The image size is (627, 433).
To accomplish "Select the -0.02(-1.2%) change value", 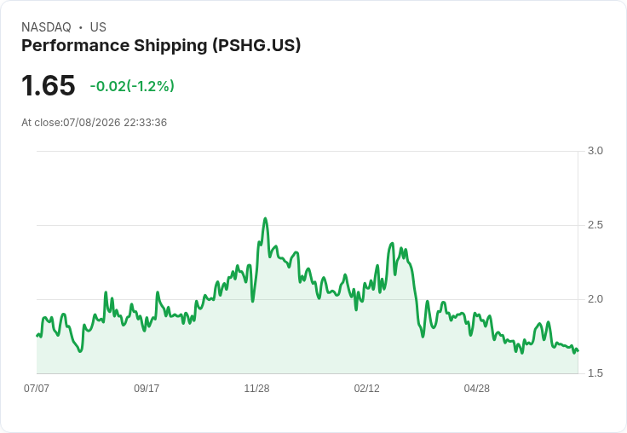I will pos(132,86).
